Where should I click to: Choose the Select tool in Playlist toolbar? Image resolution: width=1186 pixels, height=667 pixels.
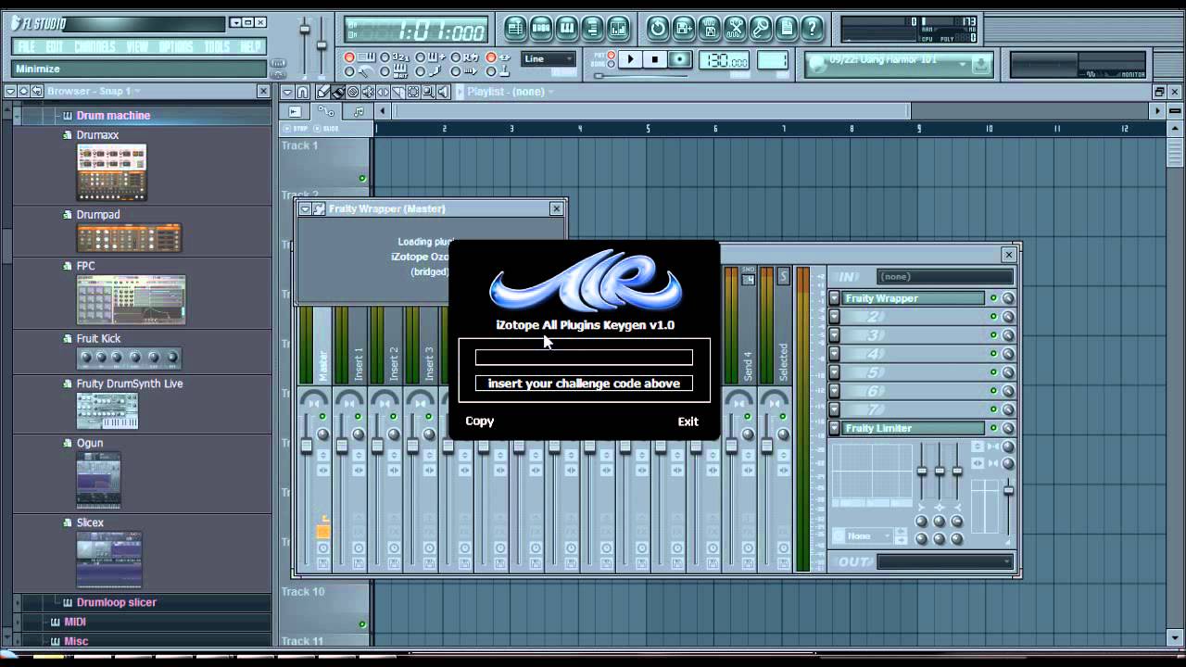tap(412, 92)
